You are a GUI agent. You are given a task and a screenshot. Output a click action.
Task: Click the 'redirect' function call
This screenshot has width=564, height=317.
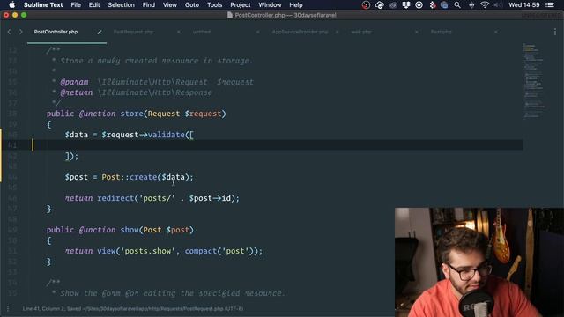(x=115, y=198)
